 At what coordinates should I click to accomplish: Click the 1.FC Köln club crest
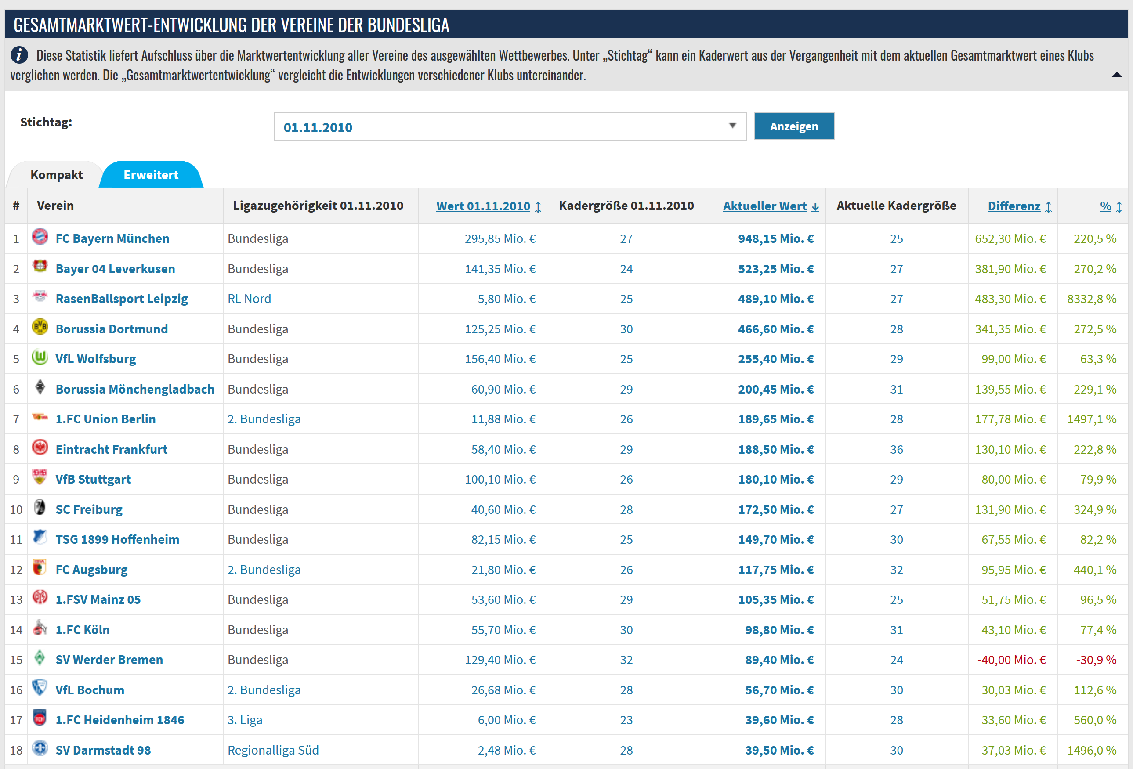[x=40, y=628]
